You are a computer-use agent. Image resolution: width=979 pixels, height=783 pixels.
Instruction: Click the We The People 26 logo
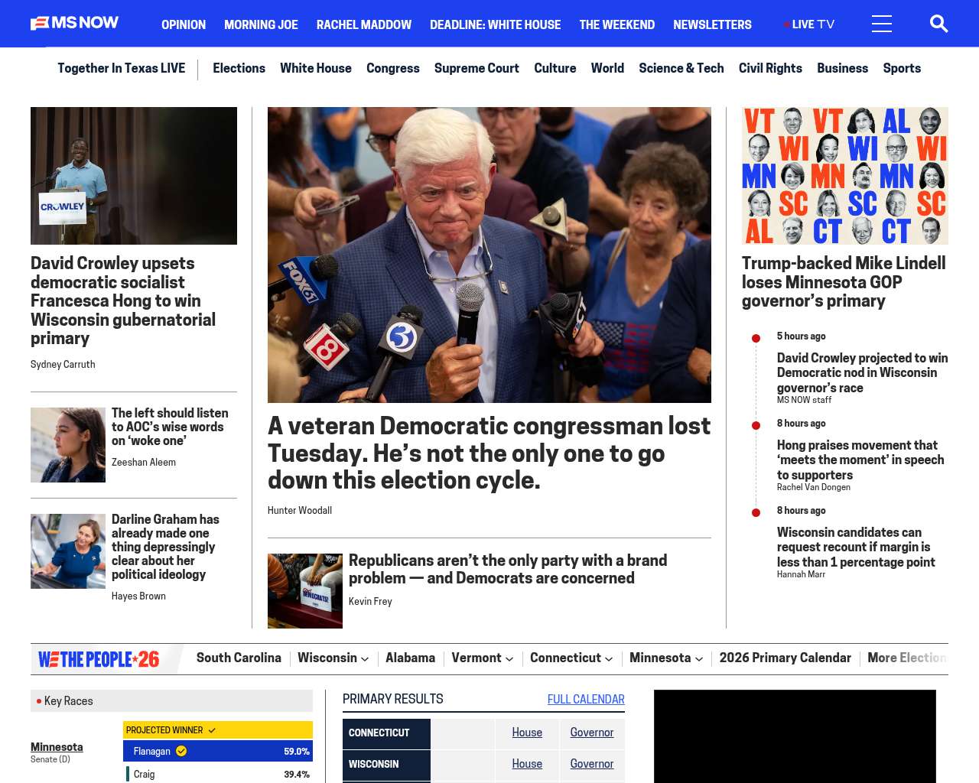[99, 659]
